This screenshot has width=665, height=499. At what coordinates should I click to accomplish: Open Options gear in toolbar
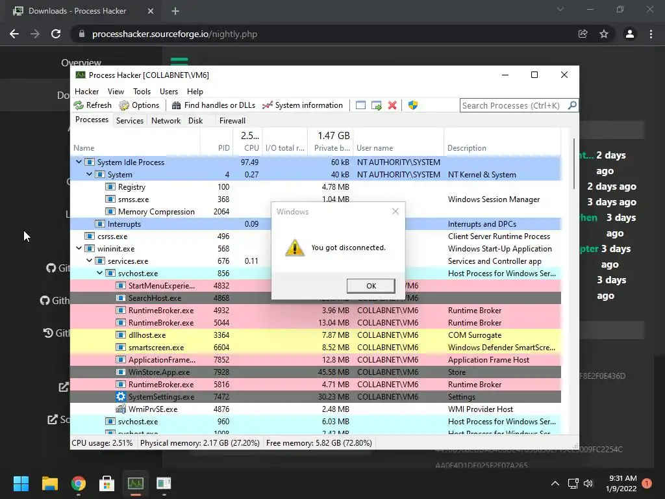124,105
